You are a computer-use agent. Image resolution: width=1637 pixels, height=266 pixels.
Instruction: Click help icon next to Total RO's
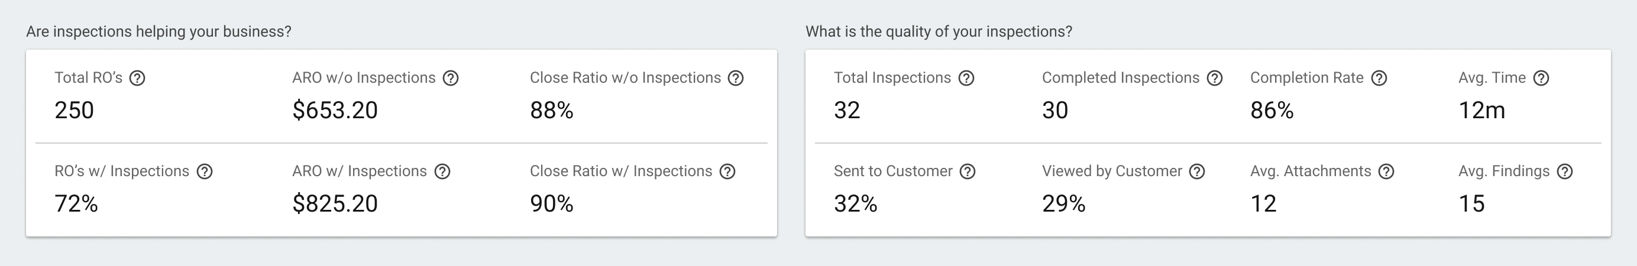[137, 78]
